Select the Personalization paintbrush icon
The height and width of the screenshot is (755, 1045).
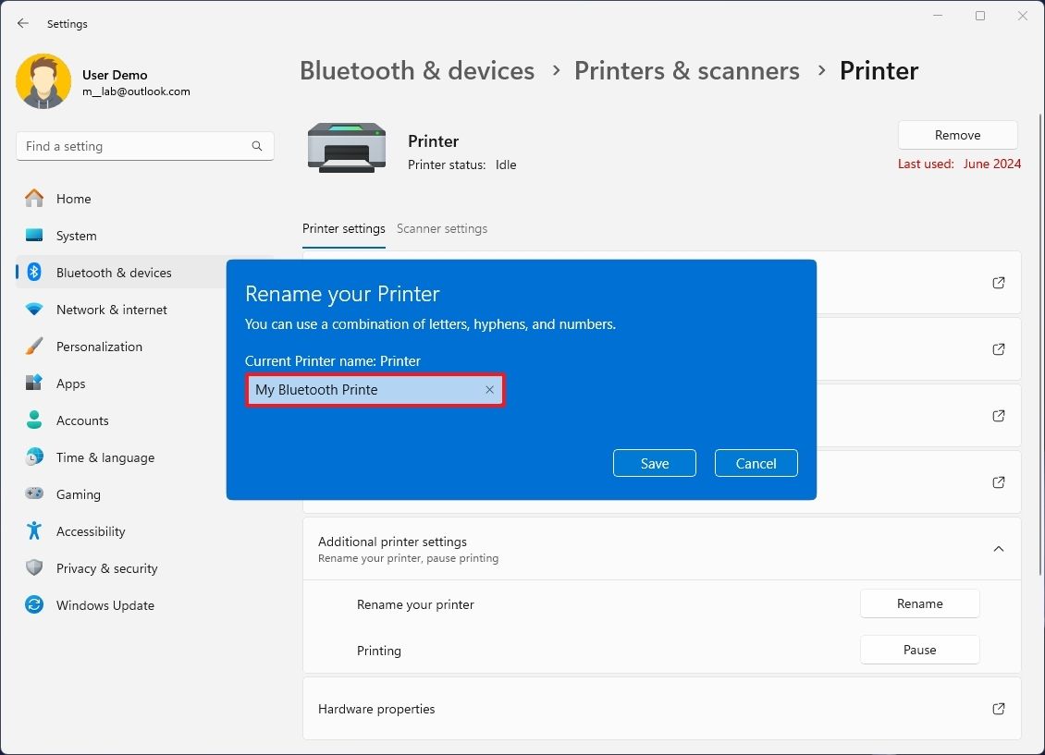34,347
